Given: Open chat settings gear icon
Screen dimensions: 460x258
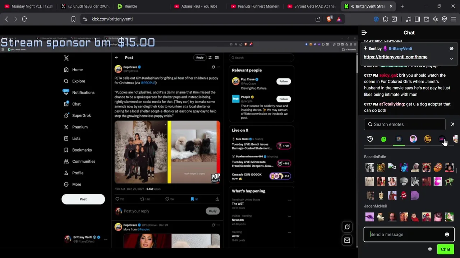Looking at the screenshot, I should pyautogui.click(x=430, y=249).
